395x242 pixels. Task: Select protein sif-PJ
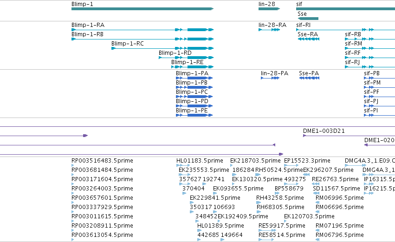379,106
